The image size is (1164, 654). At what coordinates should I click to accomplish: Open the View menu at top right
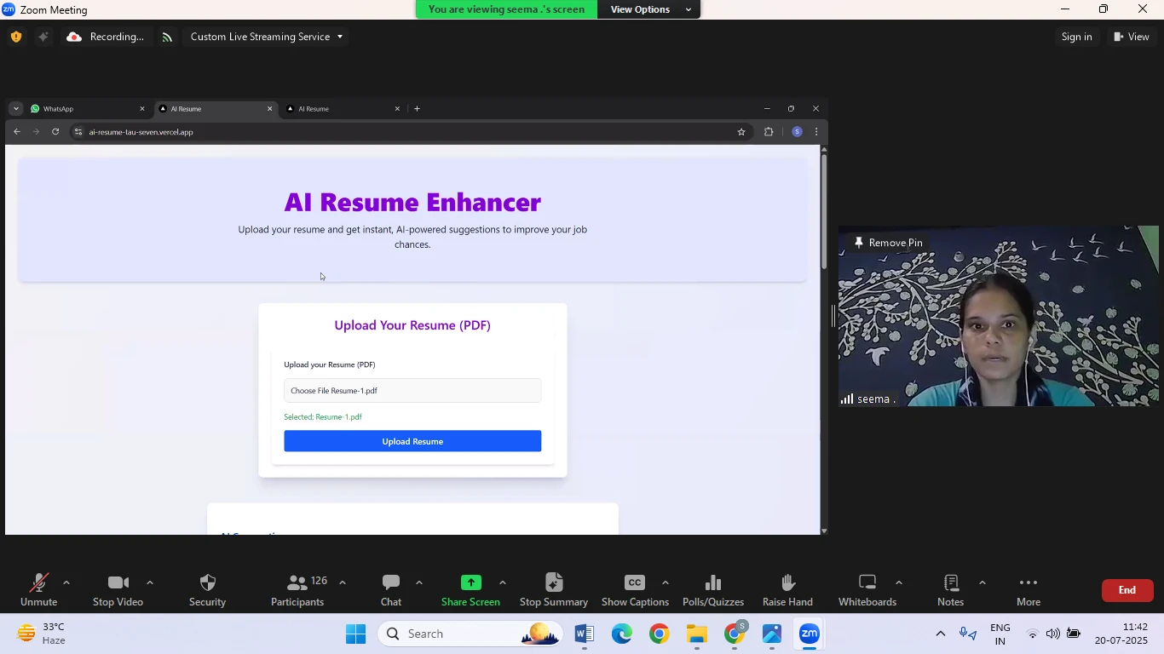click(1132, 37)
